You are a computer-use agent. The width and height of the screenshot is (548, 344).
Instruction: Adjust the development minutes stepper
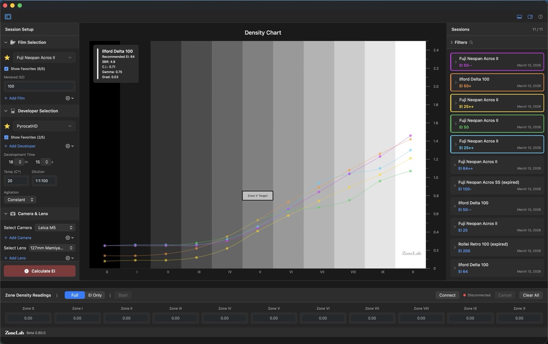coord(20,162)
